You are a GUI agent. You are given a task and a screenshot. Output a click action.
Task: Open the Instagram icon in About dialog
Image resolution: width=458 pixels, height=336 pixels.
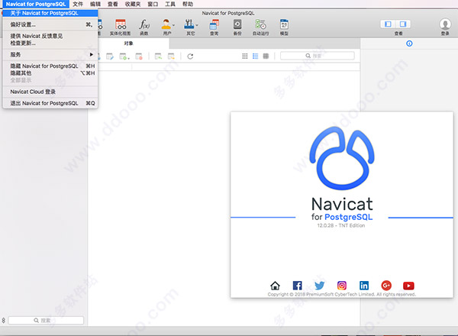(x=342, y=285)
